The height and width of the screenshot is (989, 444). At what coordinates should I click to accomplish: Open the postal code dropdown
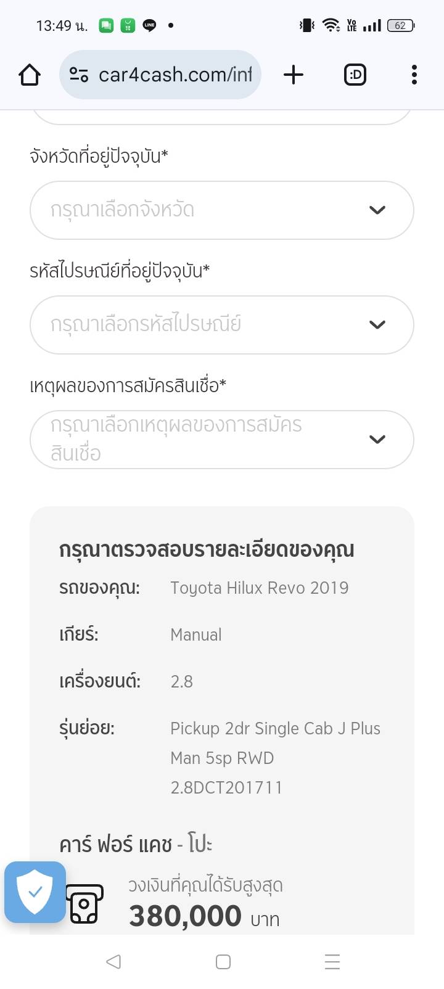click(x=203, y=325)
